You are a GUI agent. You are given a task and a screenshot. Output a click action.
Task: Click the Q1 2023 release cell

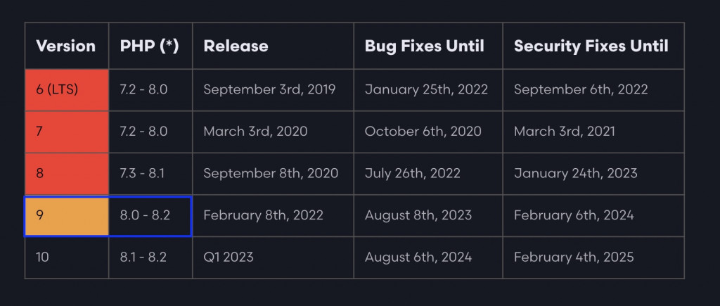click(273, 257)
